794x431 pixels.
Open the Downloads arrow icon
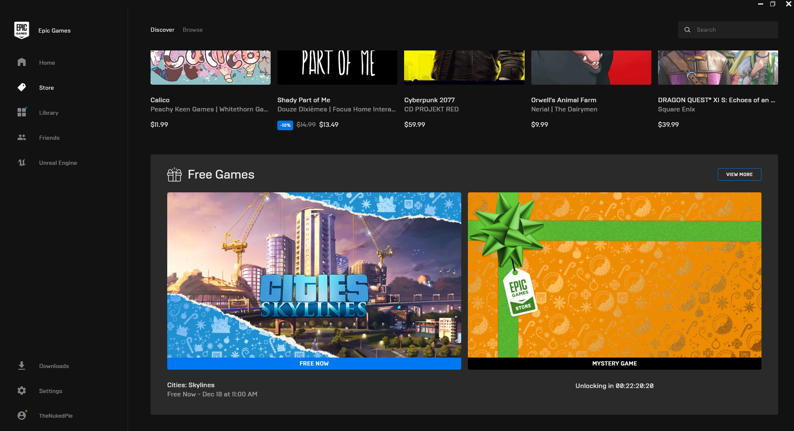click(22, 366)
